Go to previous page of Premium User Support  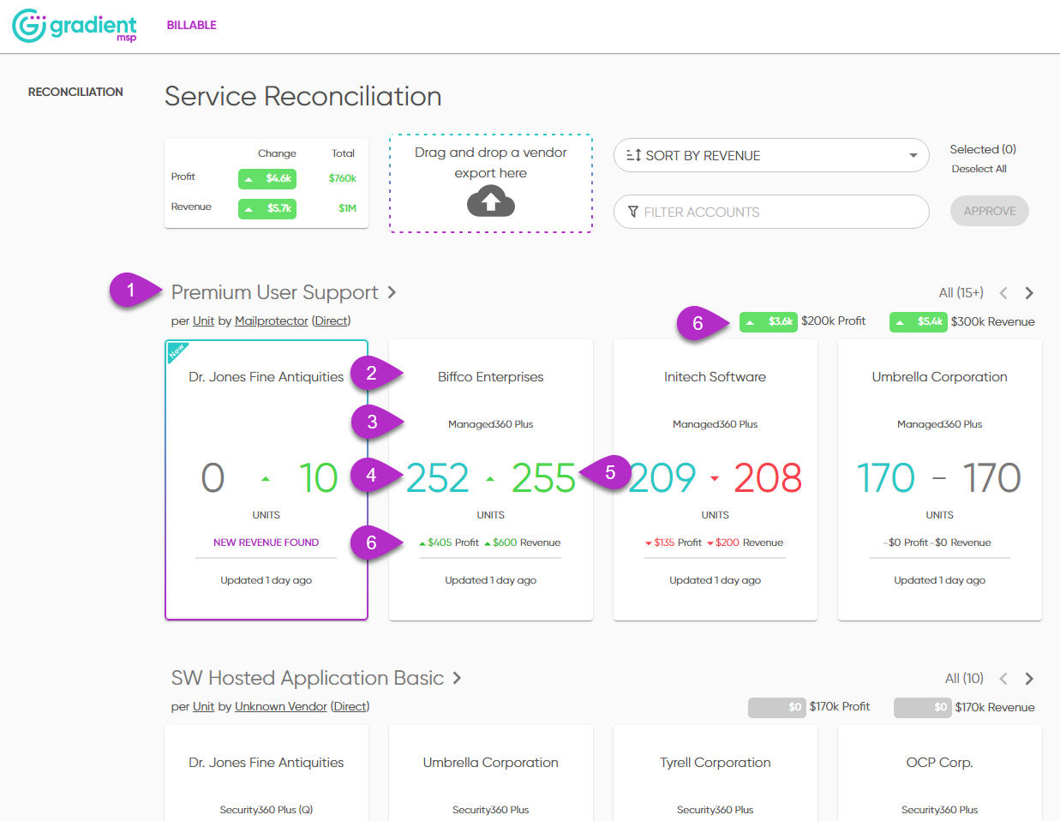click(x=1003, y=293)
